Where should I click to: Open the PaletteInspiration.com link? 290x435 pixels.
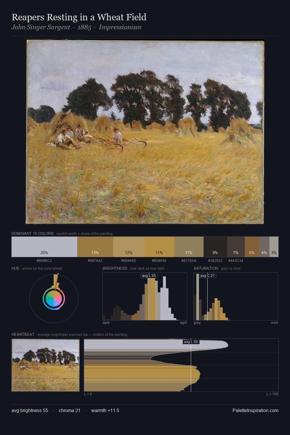pos(255,411)
